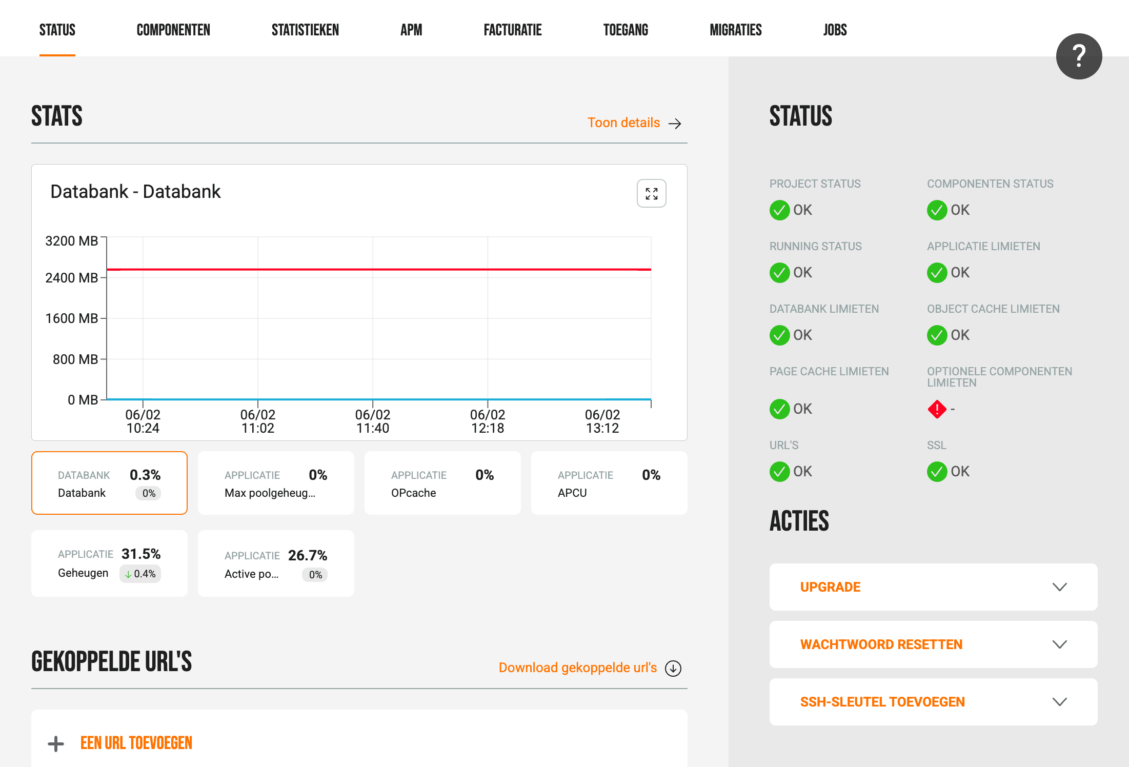
Task: Click the SSL green check icon
Action: coord(937,472)
